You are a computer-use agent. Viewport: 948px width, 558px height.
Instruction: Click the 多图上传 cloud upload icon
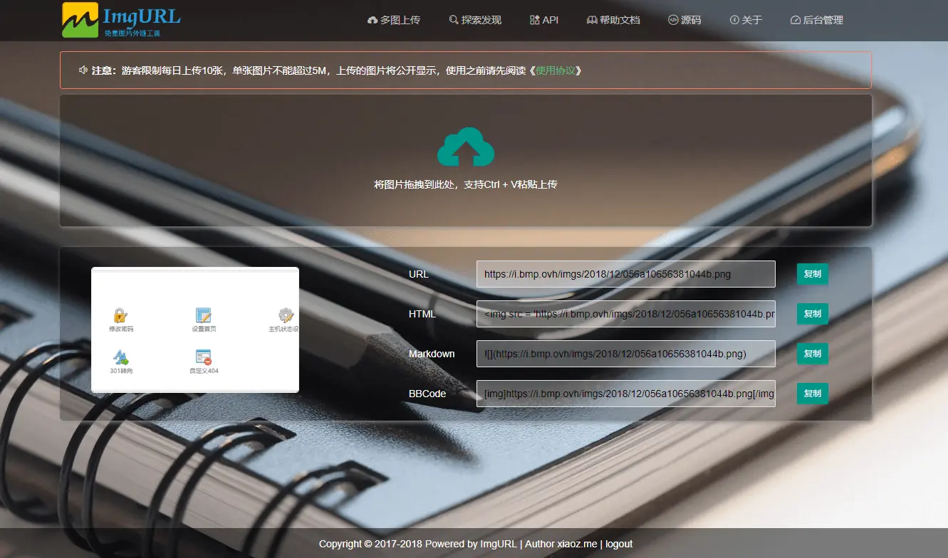[373, 20]
